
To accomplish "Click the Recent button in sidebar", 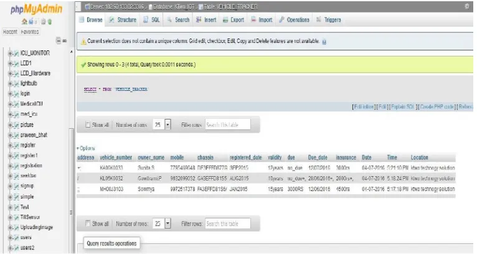I will pyautogui.click(x=10, y=32).
